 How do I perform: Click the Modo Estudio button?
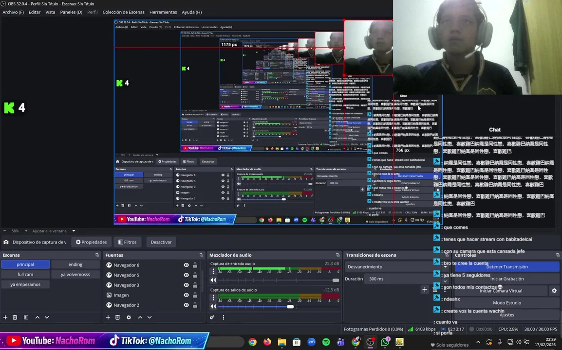pos(507,303)
